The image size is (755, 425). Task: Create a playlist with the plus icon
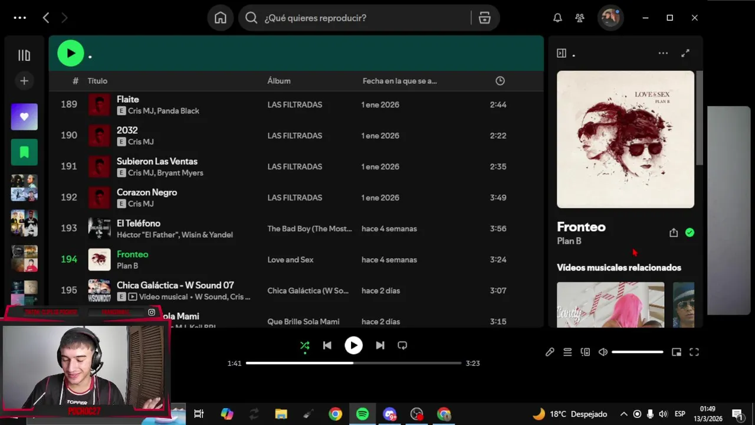pyautogui.click(x=24, y=81)
